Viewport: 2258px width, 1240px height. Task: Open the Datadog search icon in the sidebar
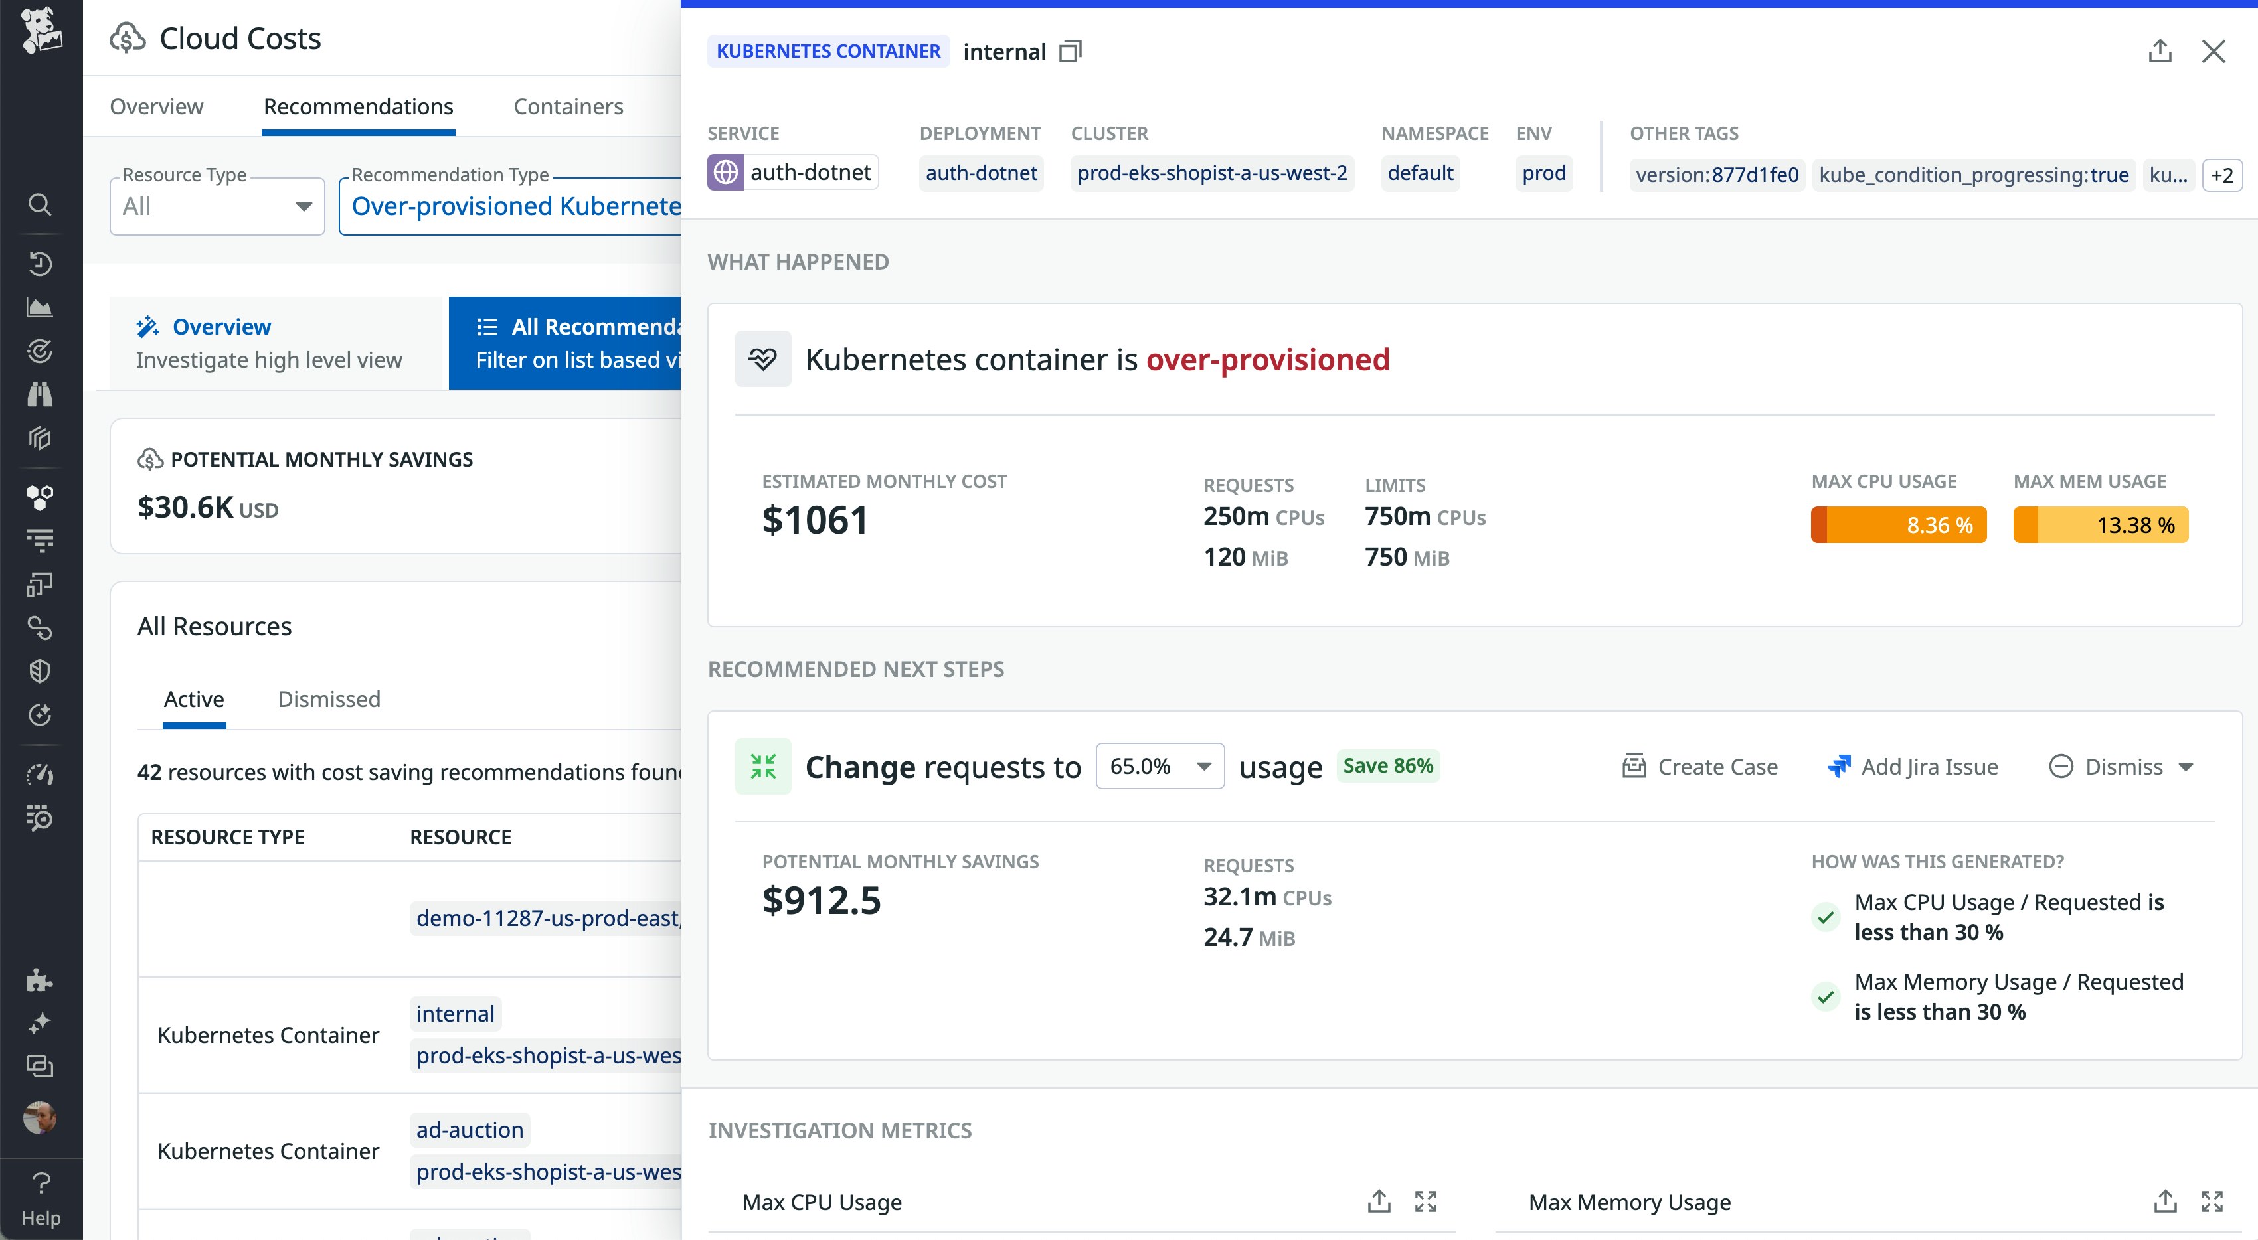click(x=41, y=204)
